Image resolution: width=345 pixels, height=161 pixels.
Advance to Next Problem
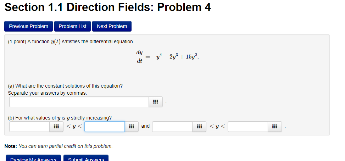coord(112,26)
